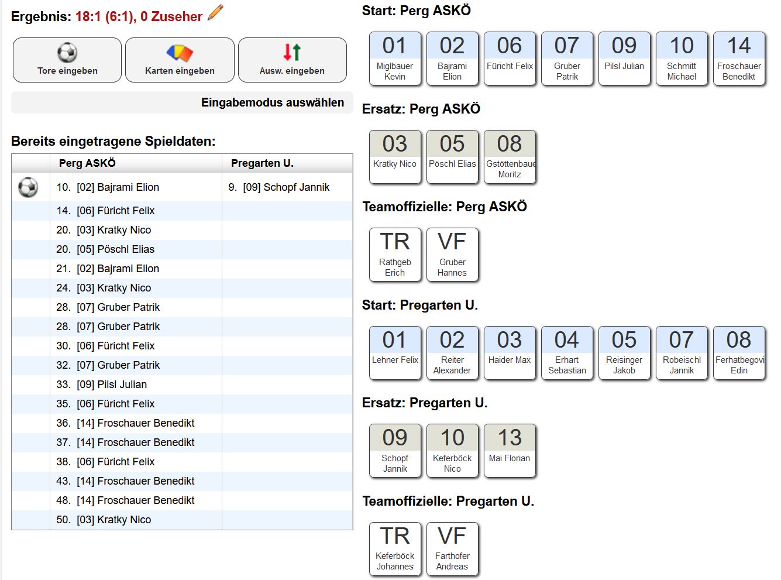
Task: Select Perg starter 06 Füricht Felix tile
Action: 510,59
